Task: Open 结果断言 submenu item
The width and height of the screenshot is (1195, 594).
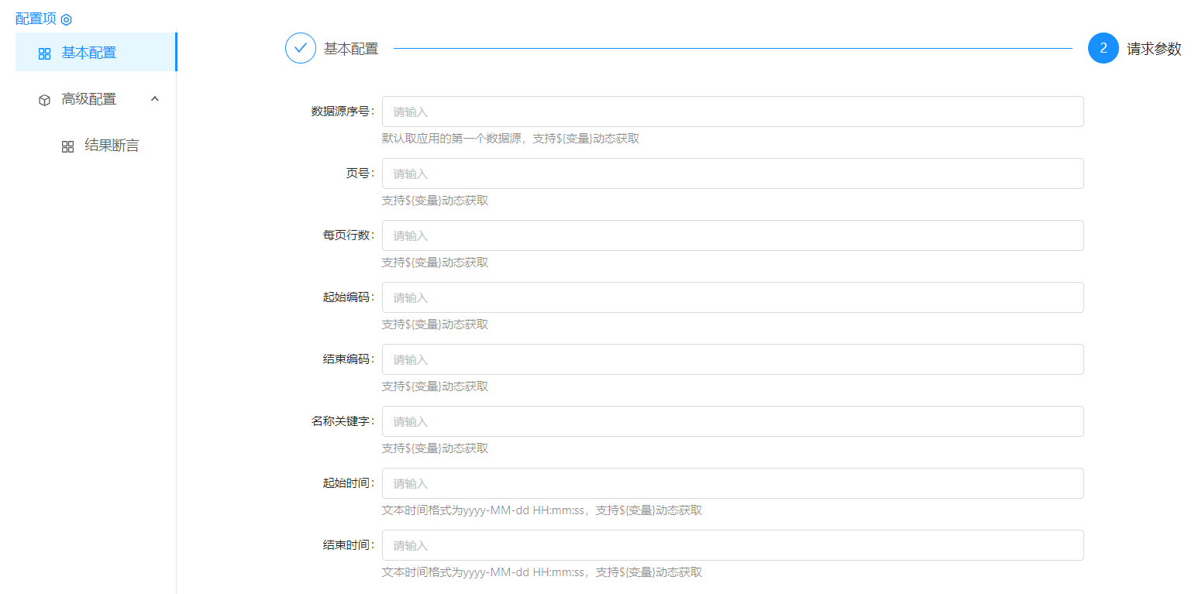Action: tap(112, 146)
